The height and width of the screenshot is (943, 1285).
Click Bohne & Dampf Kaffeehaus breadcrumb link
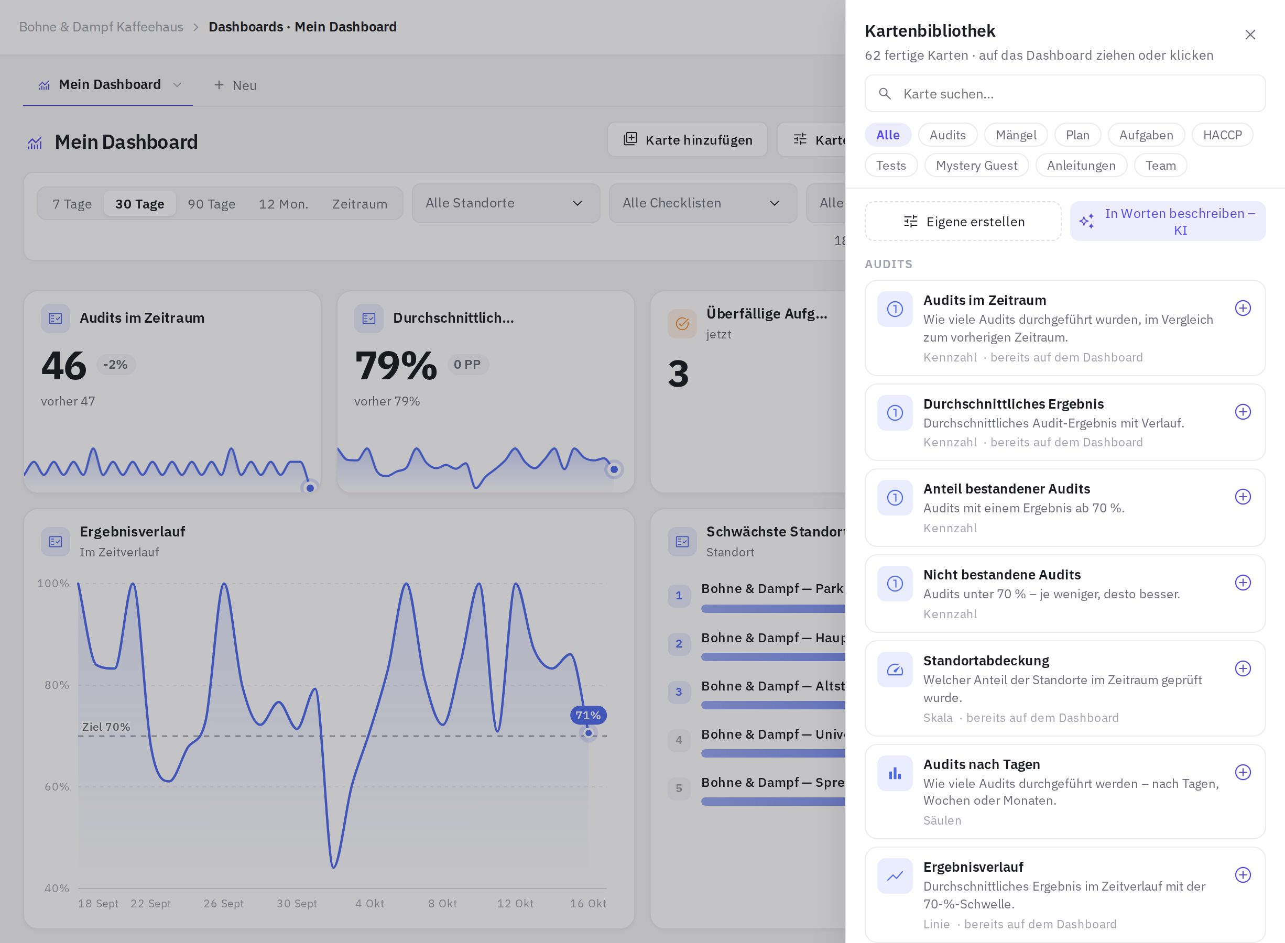[x=101, y=27]
